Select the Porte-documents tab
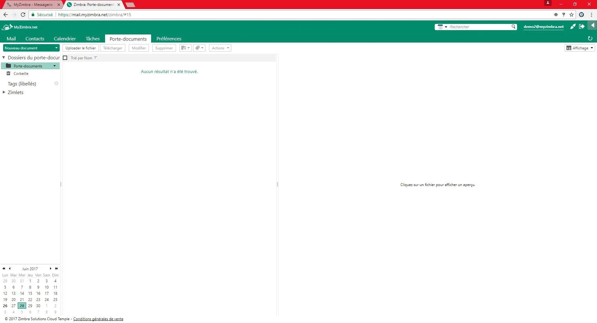Screen dimensions: 597x323 128,39
